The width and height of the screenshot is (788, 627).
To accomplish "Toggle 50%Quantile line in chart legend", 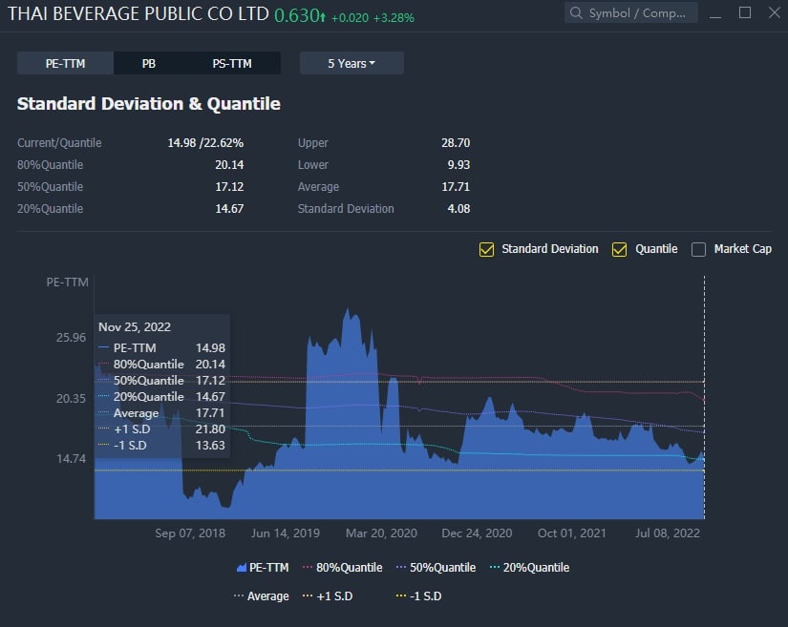I will click(436, 567).
